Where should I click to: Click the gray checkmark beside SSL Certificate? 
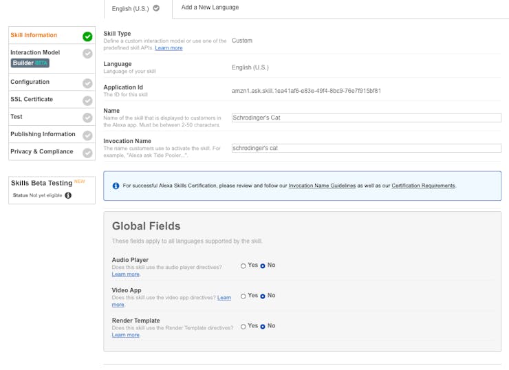[x=87, y=100]
